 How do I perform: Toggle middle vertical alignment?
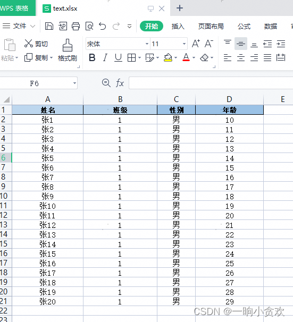241,44
